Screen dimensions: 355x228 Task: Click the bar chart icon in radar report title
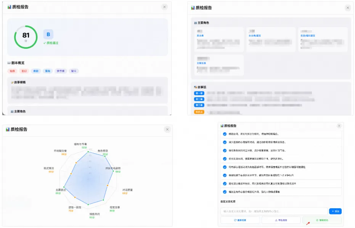[x=8, y=129]
